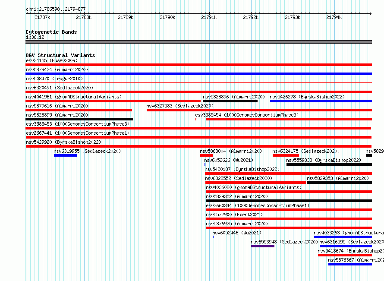384x281 pixels.
Task: Click nsv4036080 (gnomADStructuralVariants) label
Action: coord(254,187)
